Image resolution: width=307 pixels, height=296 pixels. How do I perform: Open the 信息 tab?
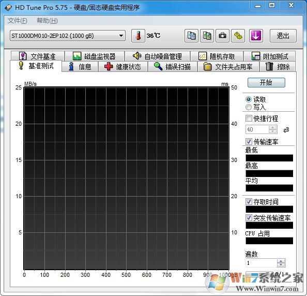pyautogui.click(x=80, y=67)
